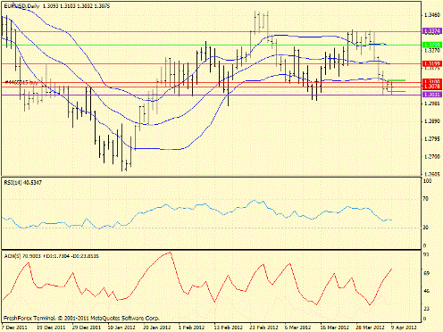Select the 1.2890 price axis value
The height and width of the screenshot is (332, 443).
pos(432,121)
